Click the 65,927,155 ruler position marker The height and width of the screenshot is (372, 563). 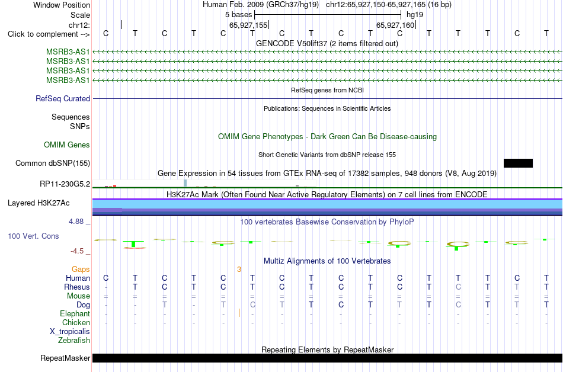click(248, 25)
